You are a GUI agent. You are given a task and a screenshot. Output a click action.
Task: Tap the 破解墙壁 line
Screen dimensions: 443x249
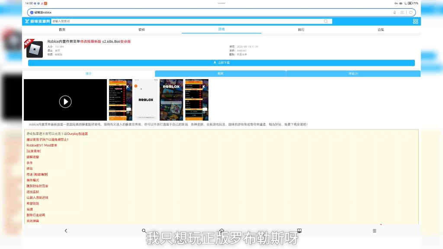pyautogui.click(x=33, y=157)
